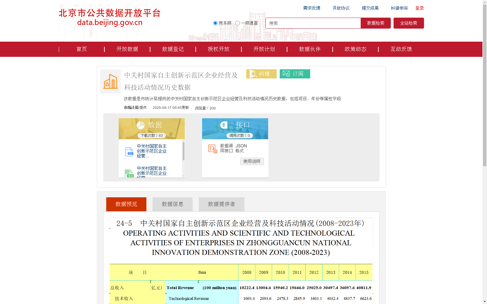Open the XLS file icon
Viewport: 487px width, 304px height.
[129, 173]
